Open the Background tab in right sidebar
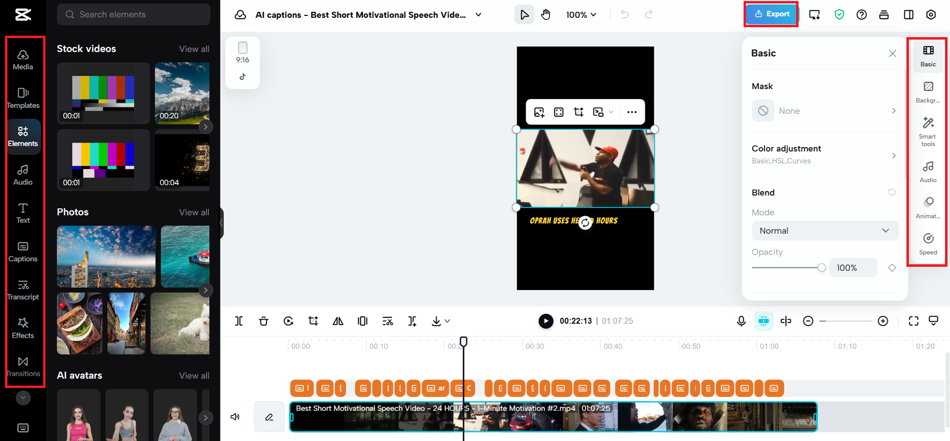Image resolution: width=950 pixels, height=441 pixels. [x=928, y=93]
